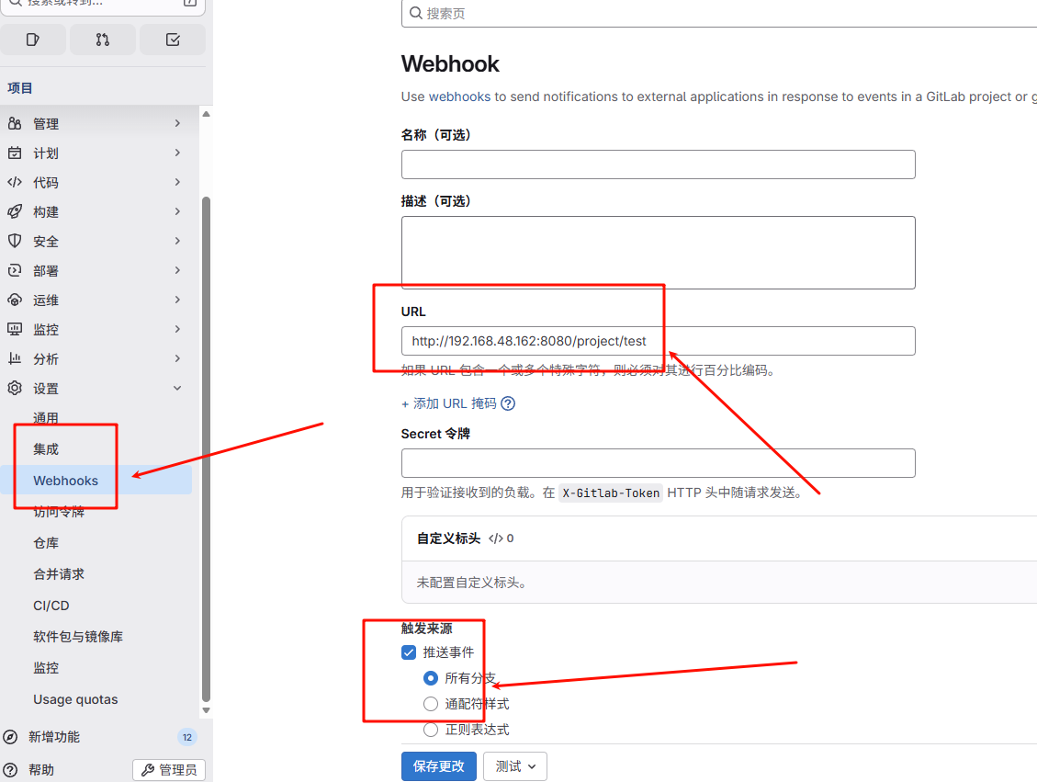Click the 监控 monitor icon
1037x782 pixels.
point(15,329)
